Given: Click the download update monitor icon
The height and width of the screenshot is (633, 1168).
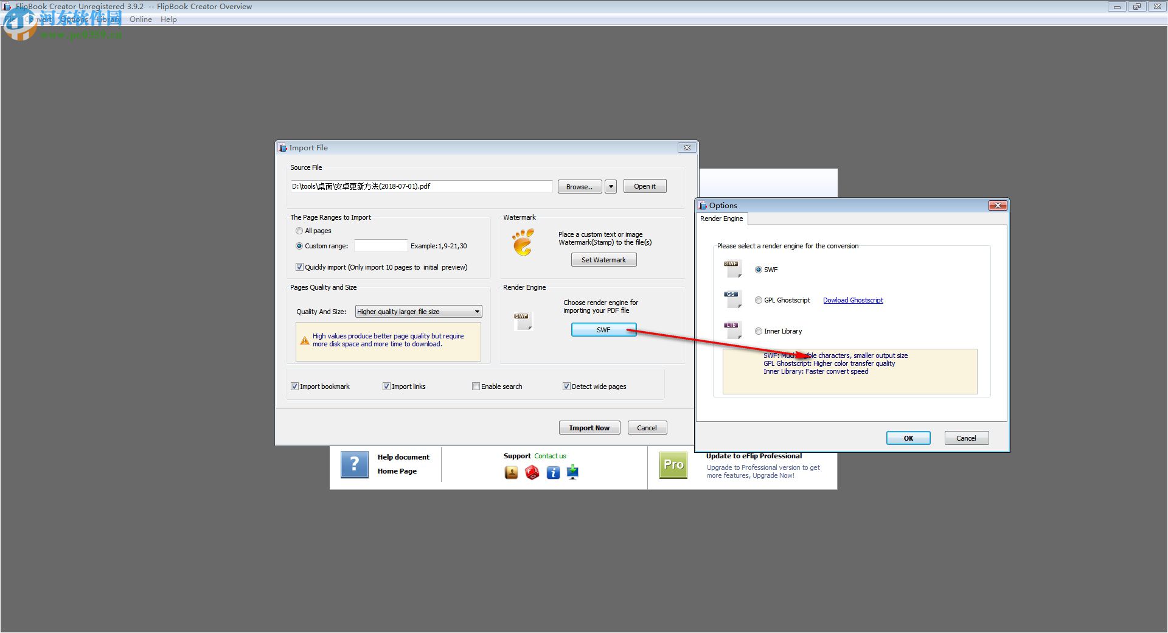Looking at the screenshot, I should (x=573, y=472).
